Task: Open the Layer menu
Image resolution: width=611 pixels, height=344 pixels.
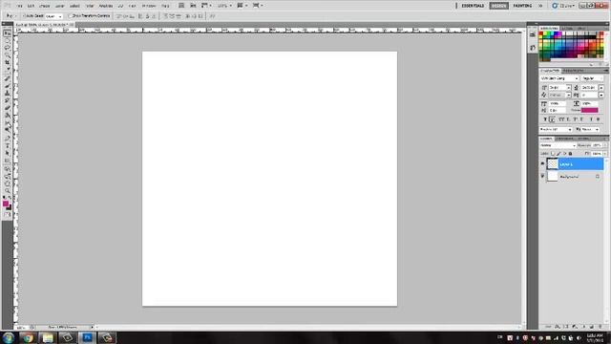Action: click(x=59, y=6)
